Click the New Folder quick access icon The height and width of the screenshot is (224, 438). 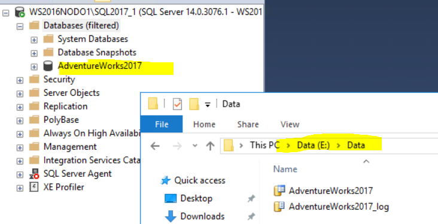click(194, 104)
